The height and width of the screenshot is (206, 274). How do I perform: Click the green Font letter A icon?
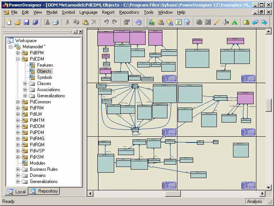pyautogui.click(x=235, y=22)
